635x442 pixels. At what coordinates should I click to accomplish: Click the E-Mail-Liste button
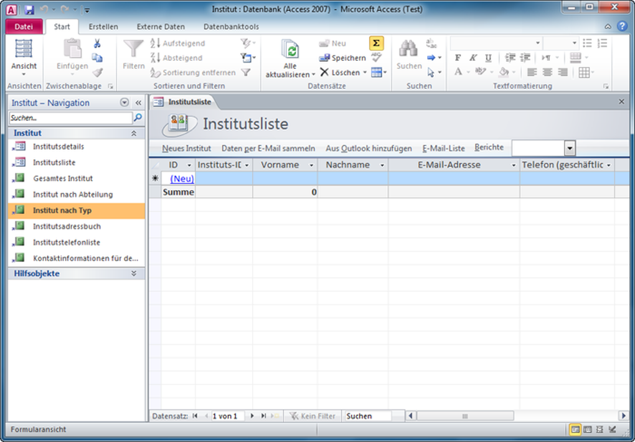[443, 149]
